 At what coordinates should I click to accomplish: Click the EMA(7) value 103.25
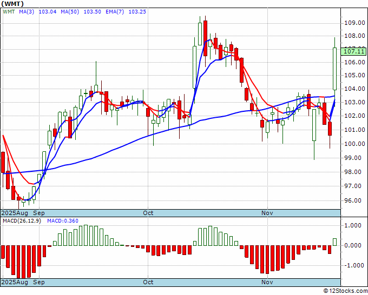click(137, 12)
